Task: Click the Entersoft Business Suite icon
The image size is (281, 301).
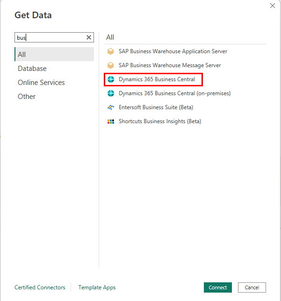Action: 111,107
